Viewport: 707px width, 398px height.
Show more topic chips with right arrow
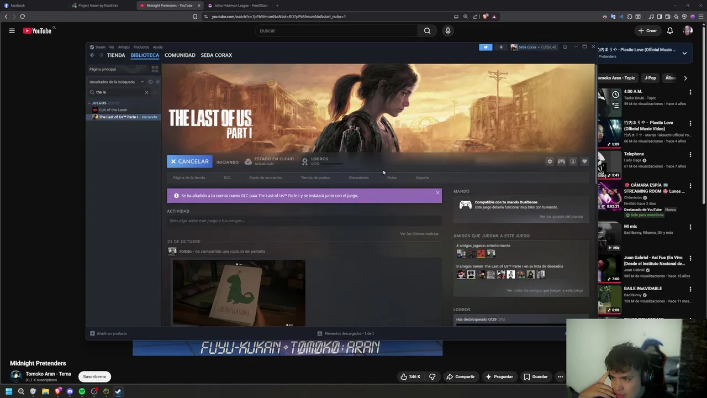pyautogui.click(x=685, y=78)
